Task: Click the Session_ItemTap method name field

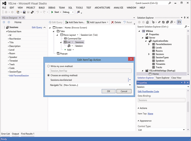Action: click(x=91, y=71)
